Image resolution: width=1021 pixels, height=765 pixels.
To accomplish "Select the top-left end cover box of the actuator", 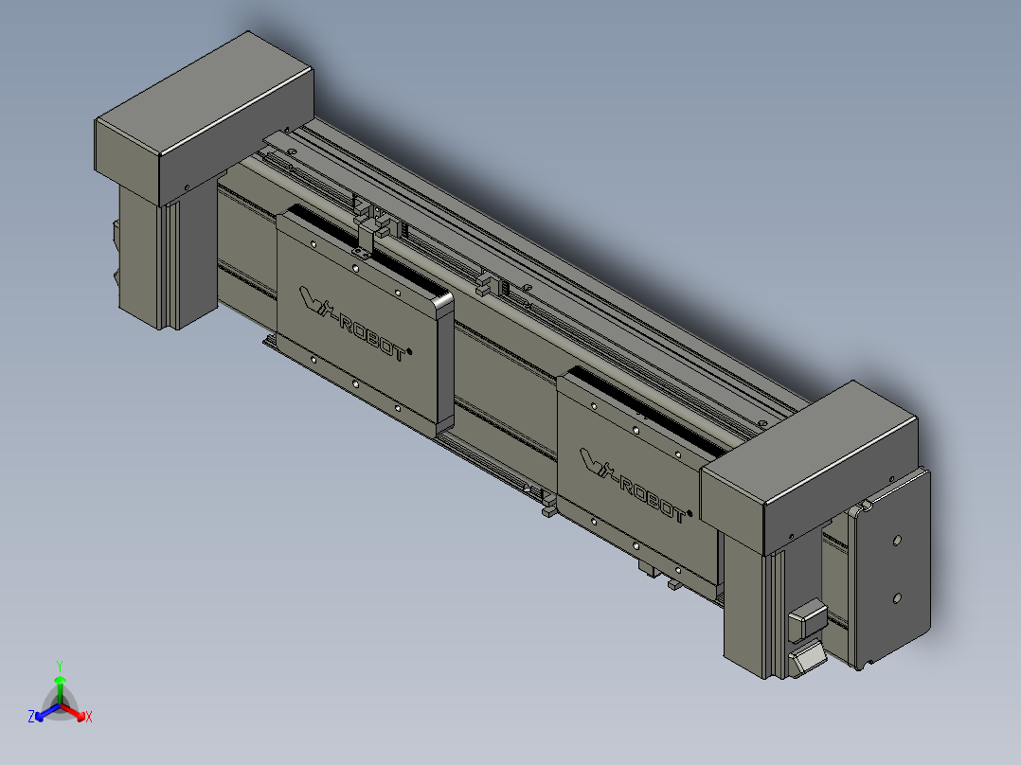I will [205, 117].
